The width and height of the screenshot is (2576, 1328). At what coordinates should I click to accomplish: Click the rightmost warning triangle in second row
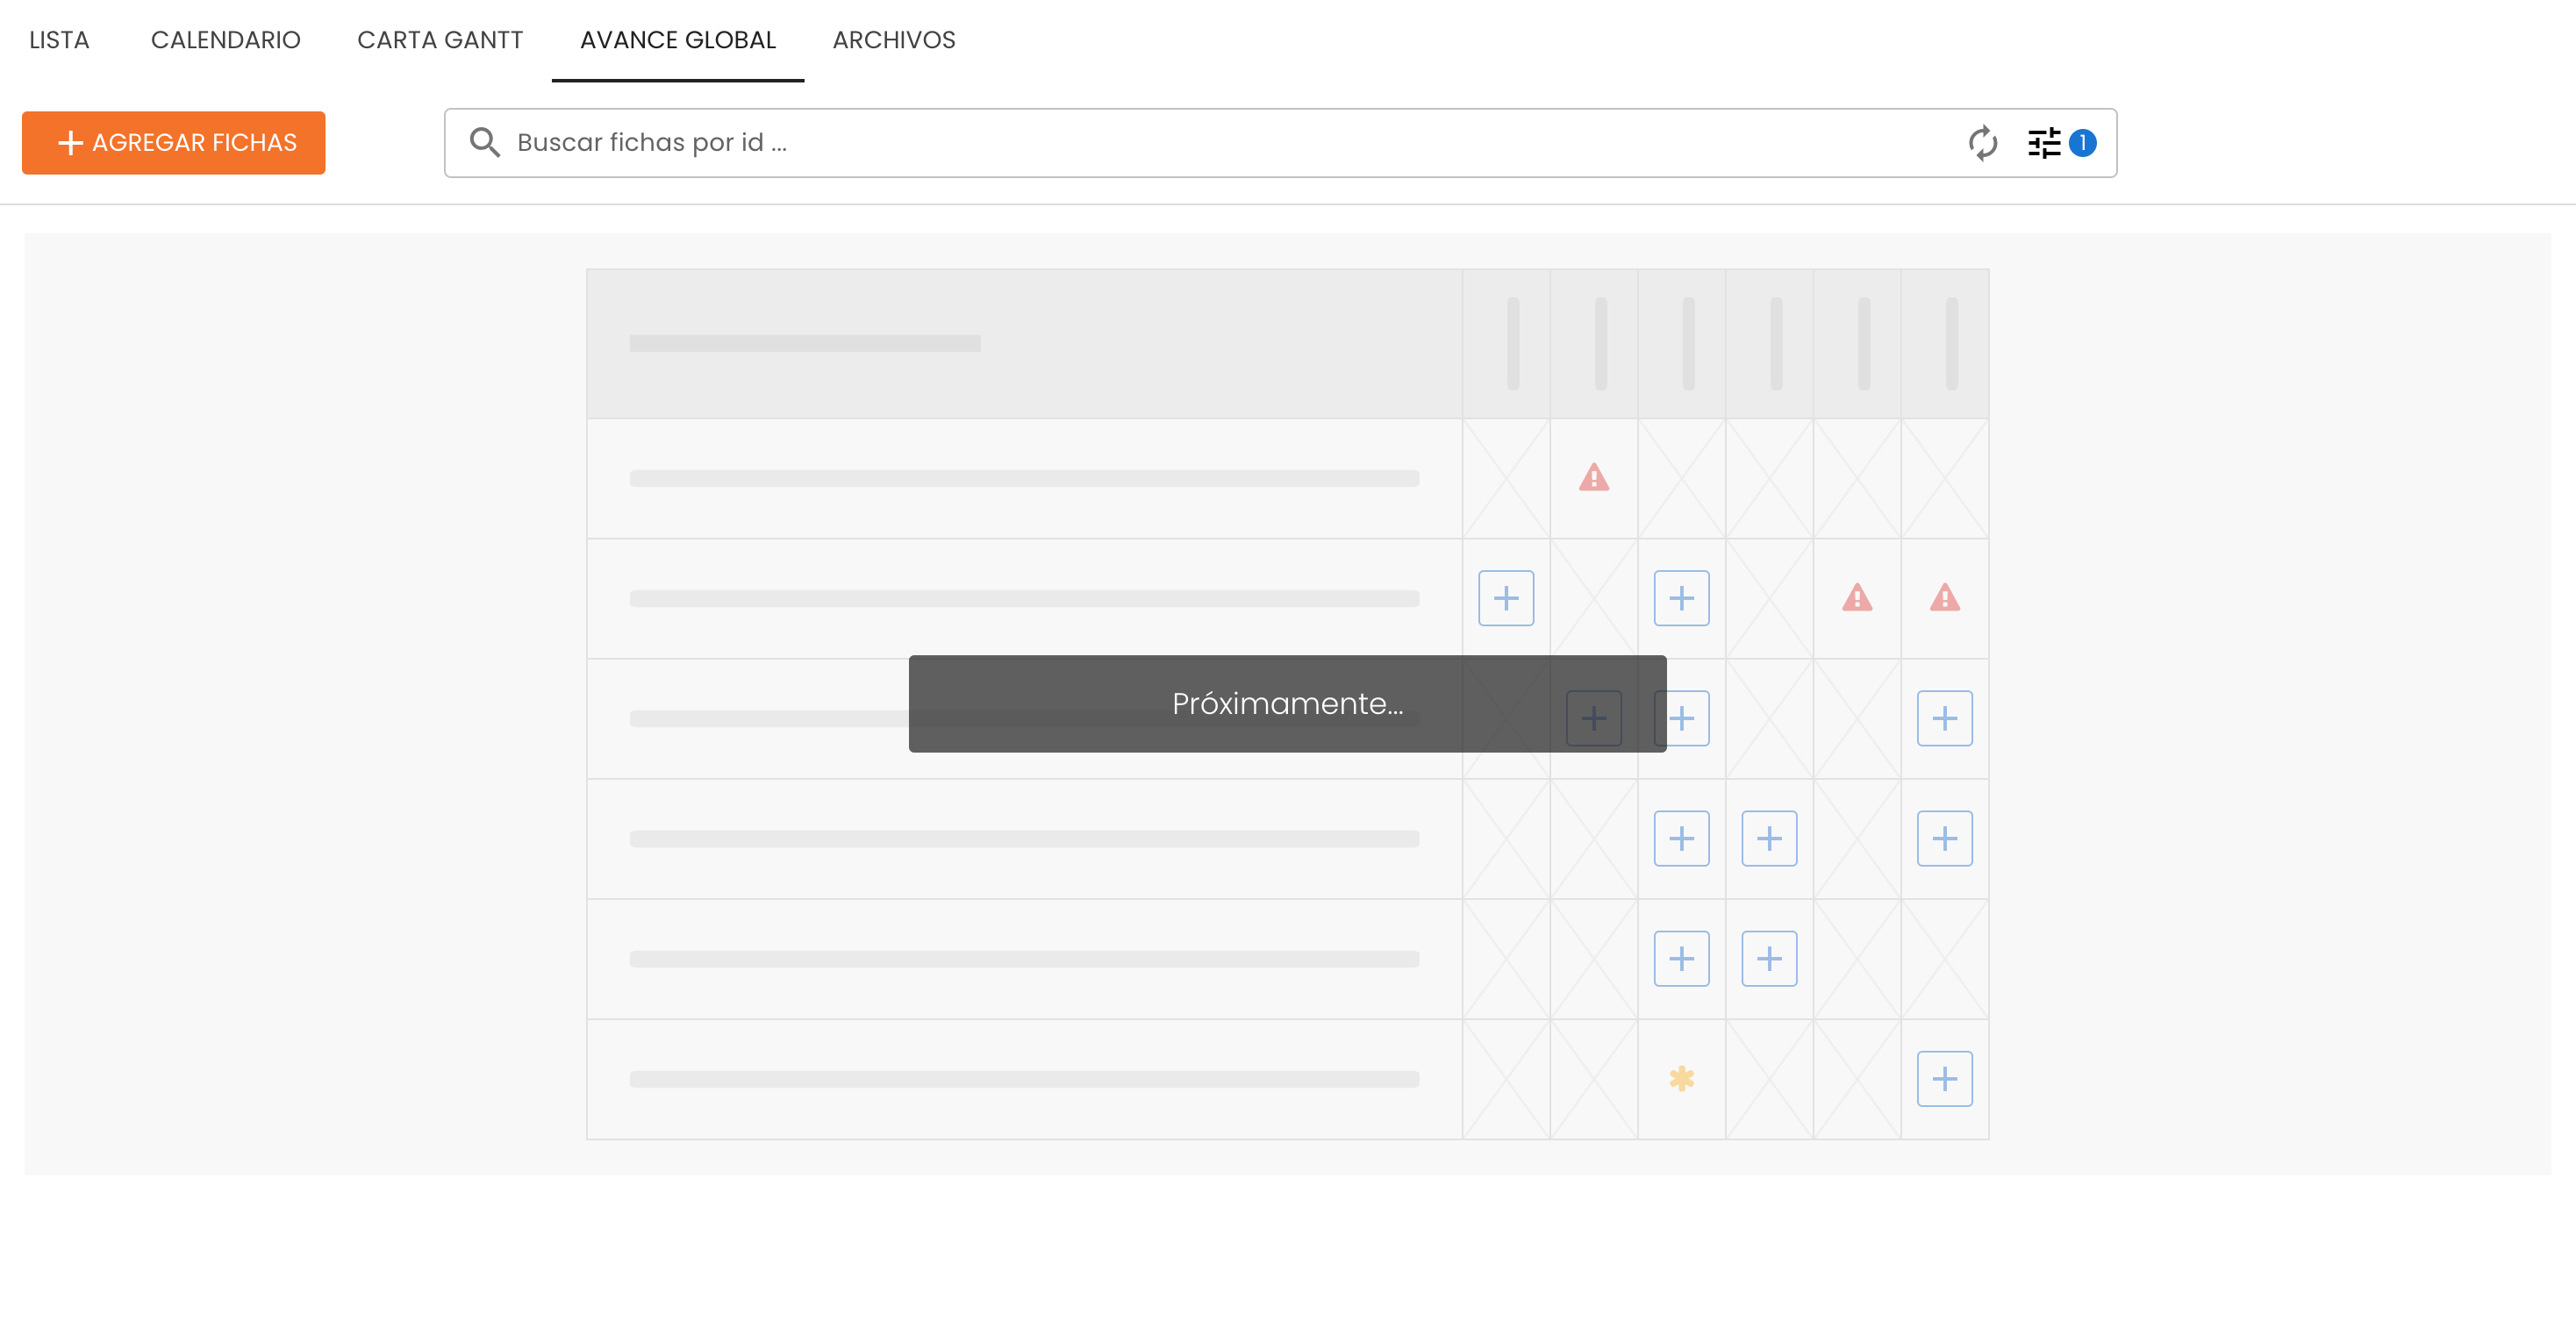(x=1944, y=598)
